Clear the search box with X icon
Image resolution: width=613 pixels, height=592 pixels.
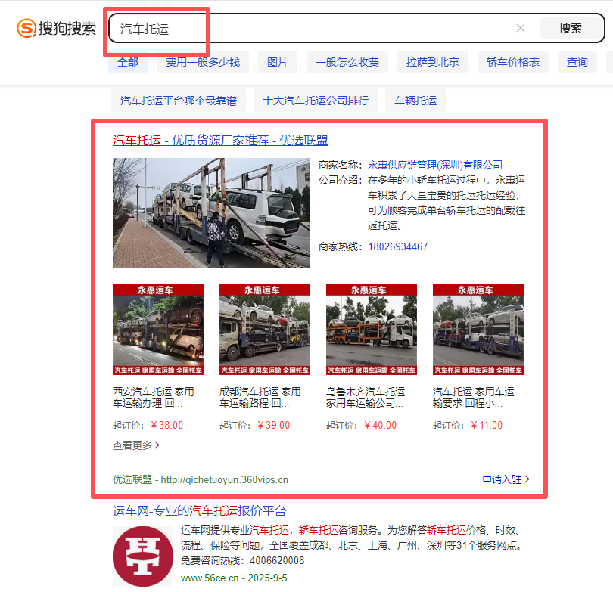click(521, 29)
